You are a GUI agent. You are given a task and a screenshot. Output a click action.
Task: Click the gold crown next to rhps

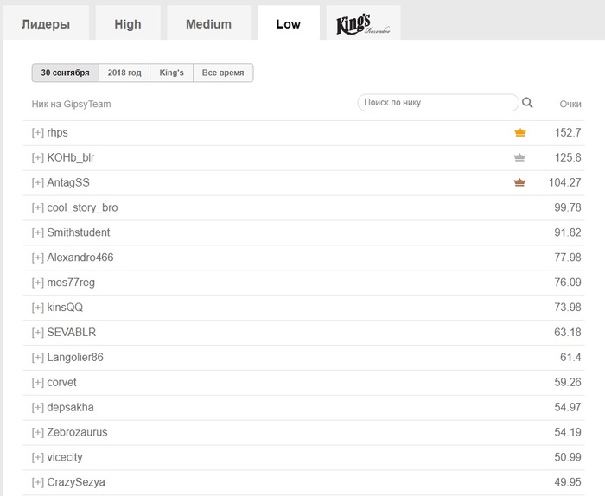pyautogui.click(x=520, y=133)
